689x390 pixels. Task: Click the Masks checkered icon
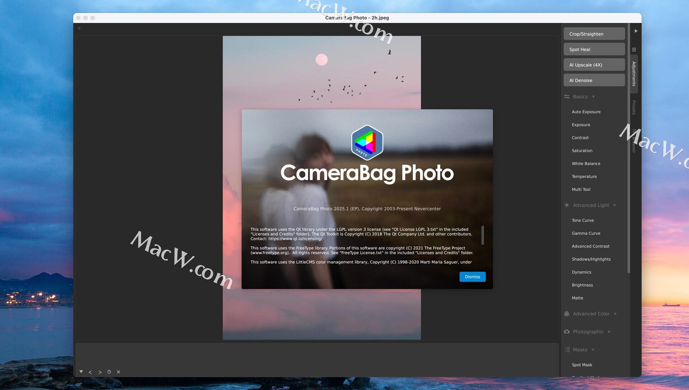(567, 349)
